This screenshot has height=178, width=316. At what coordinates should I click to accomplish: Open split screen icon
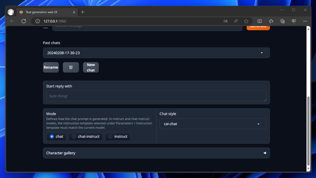[260, 21]
